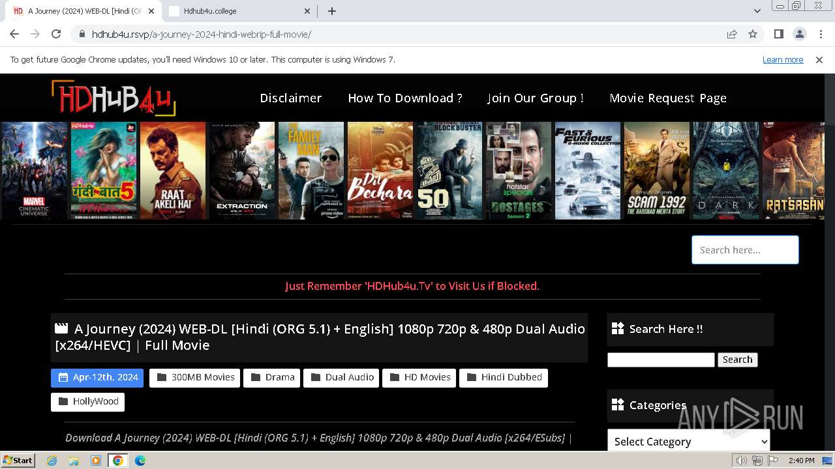Screen dimensions: 835x469
Task: Open the Movie Request Page
Action: point(668,98)
